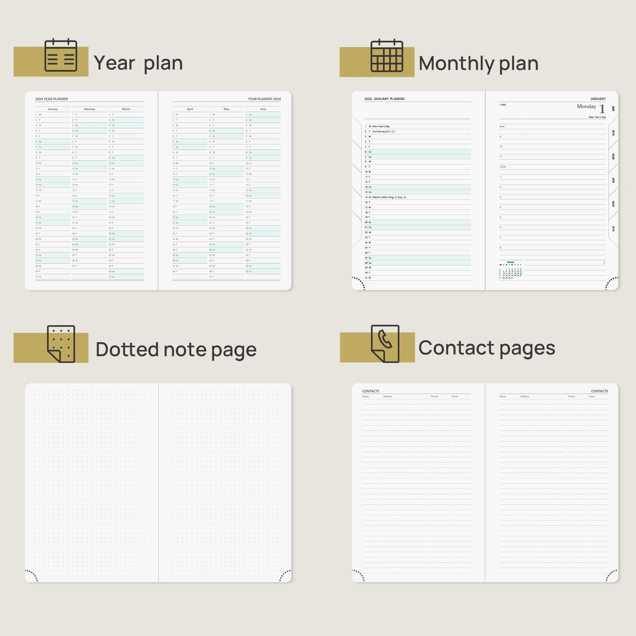Select the JAN side tab

coord(613,109)
